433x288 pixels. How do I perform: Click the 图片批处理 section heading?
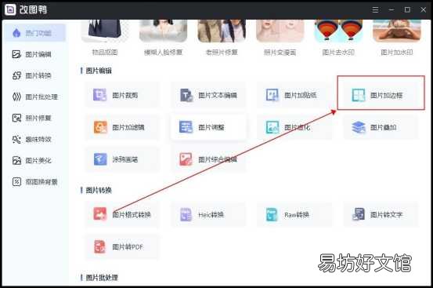(x=102, y=278)
